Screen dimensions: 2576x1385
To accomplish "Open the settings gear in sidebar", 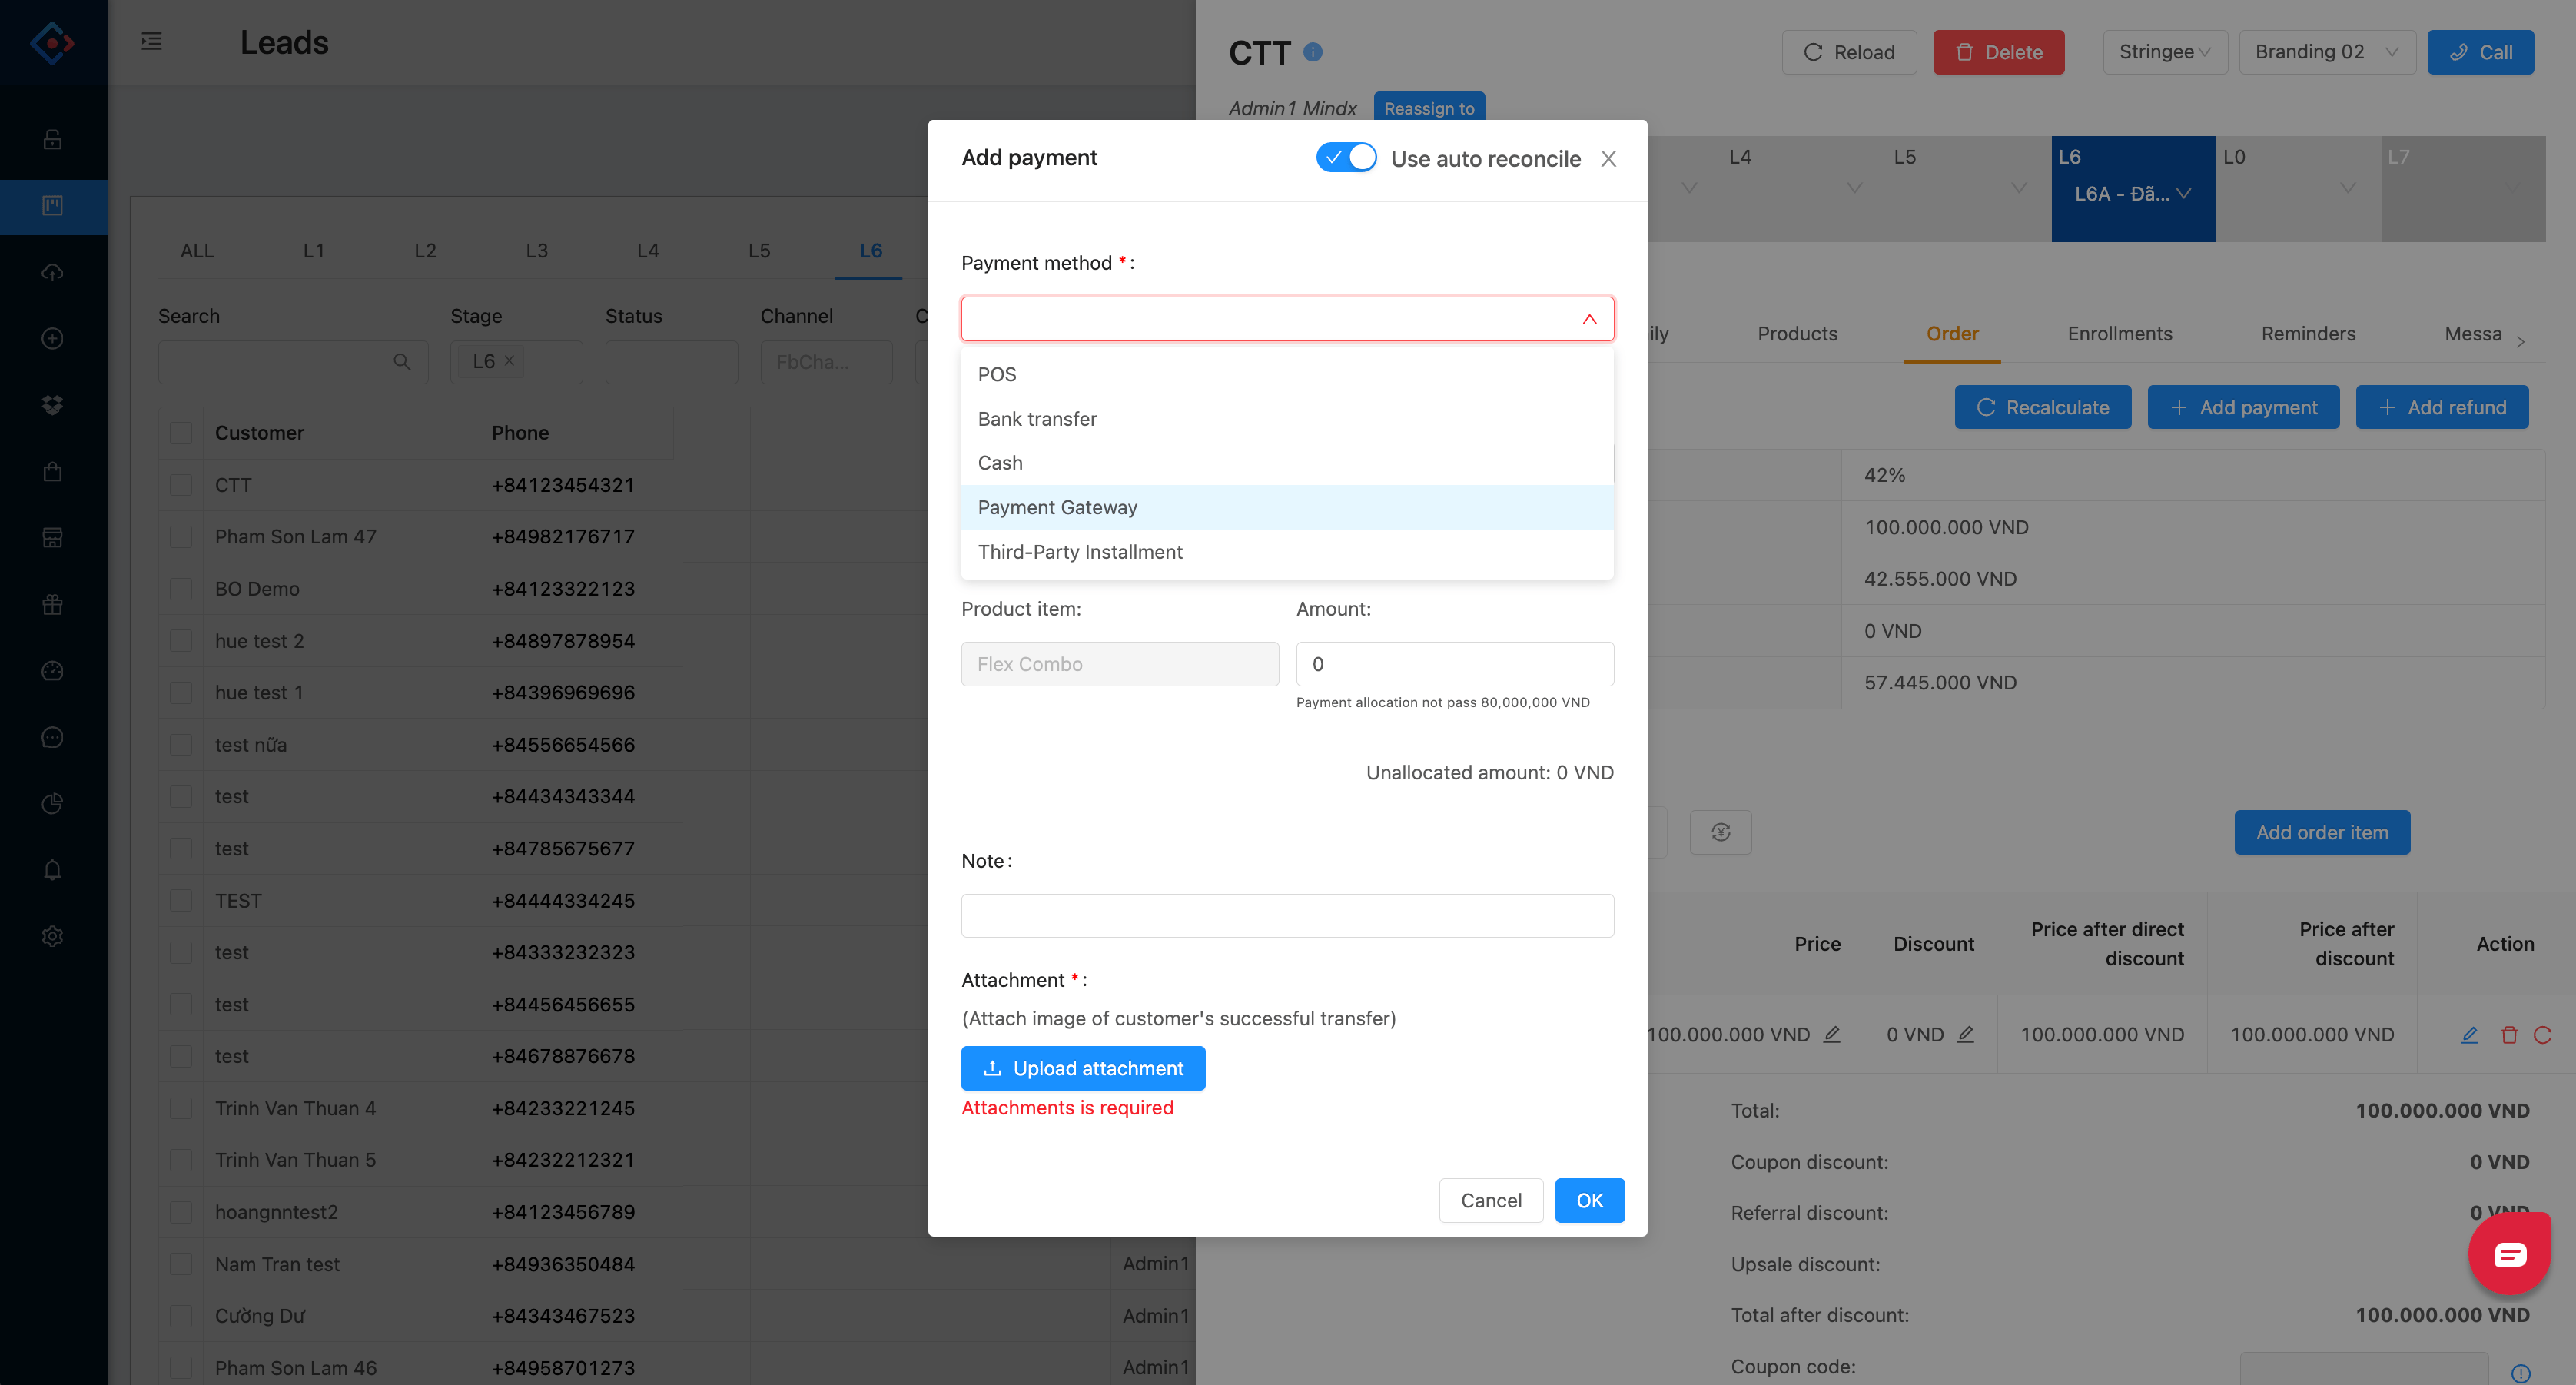I will pos(53,936).
